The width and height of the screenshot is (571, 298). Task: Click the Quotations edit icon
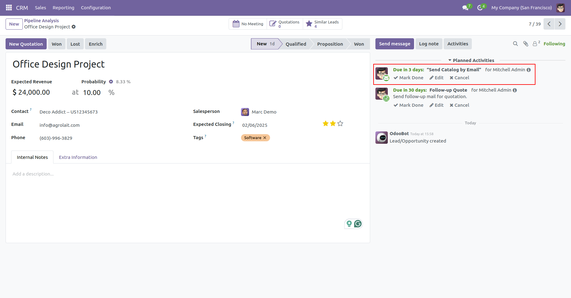tap(273, 24)
